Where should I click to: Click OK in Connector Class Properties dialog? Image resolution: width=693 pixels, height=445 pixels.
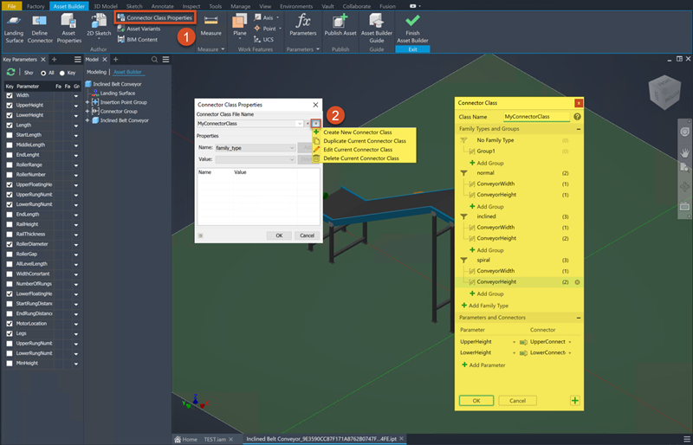point(279,235)
